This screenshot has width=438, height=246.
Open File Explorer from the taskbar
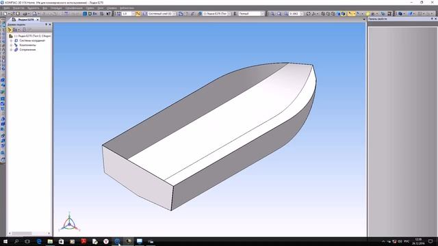[x=50, y=241]
